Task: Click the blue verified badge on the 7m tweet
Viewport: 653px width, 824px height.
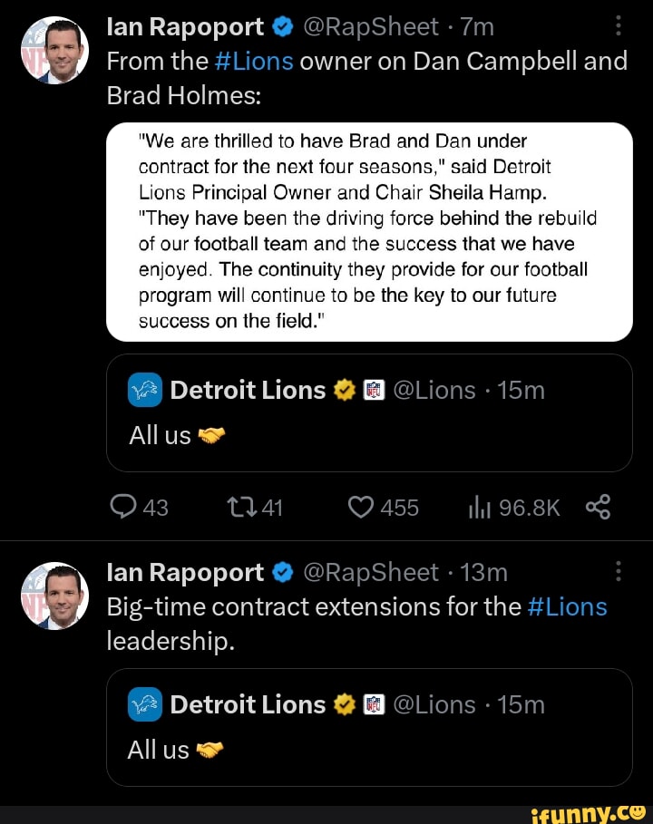Action: coord(281,28)
